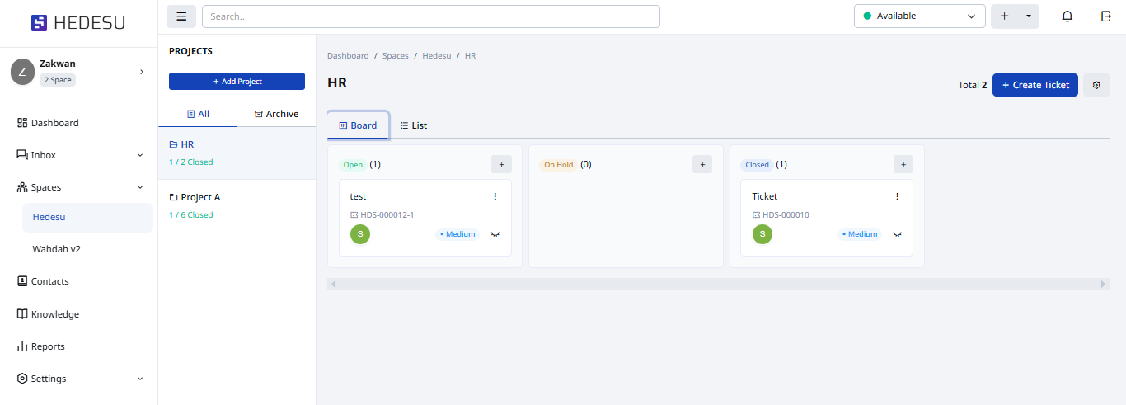
Task: Click the hamburger menu toggle button
Action: (x=181, y=16)
